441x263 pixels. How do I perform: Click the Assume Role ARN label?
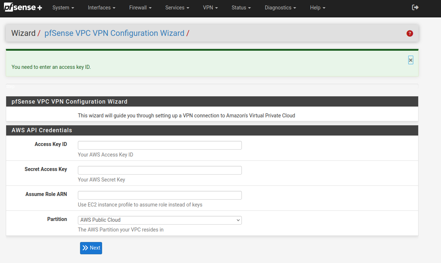[x=46, y=194]
